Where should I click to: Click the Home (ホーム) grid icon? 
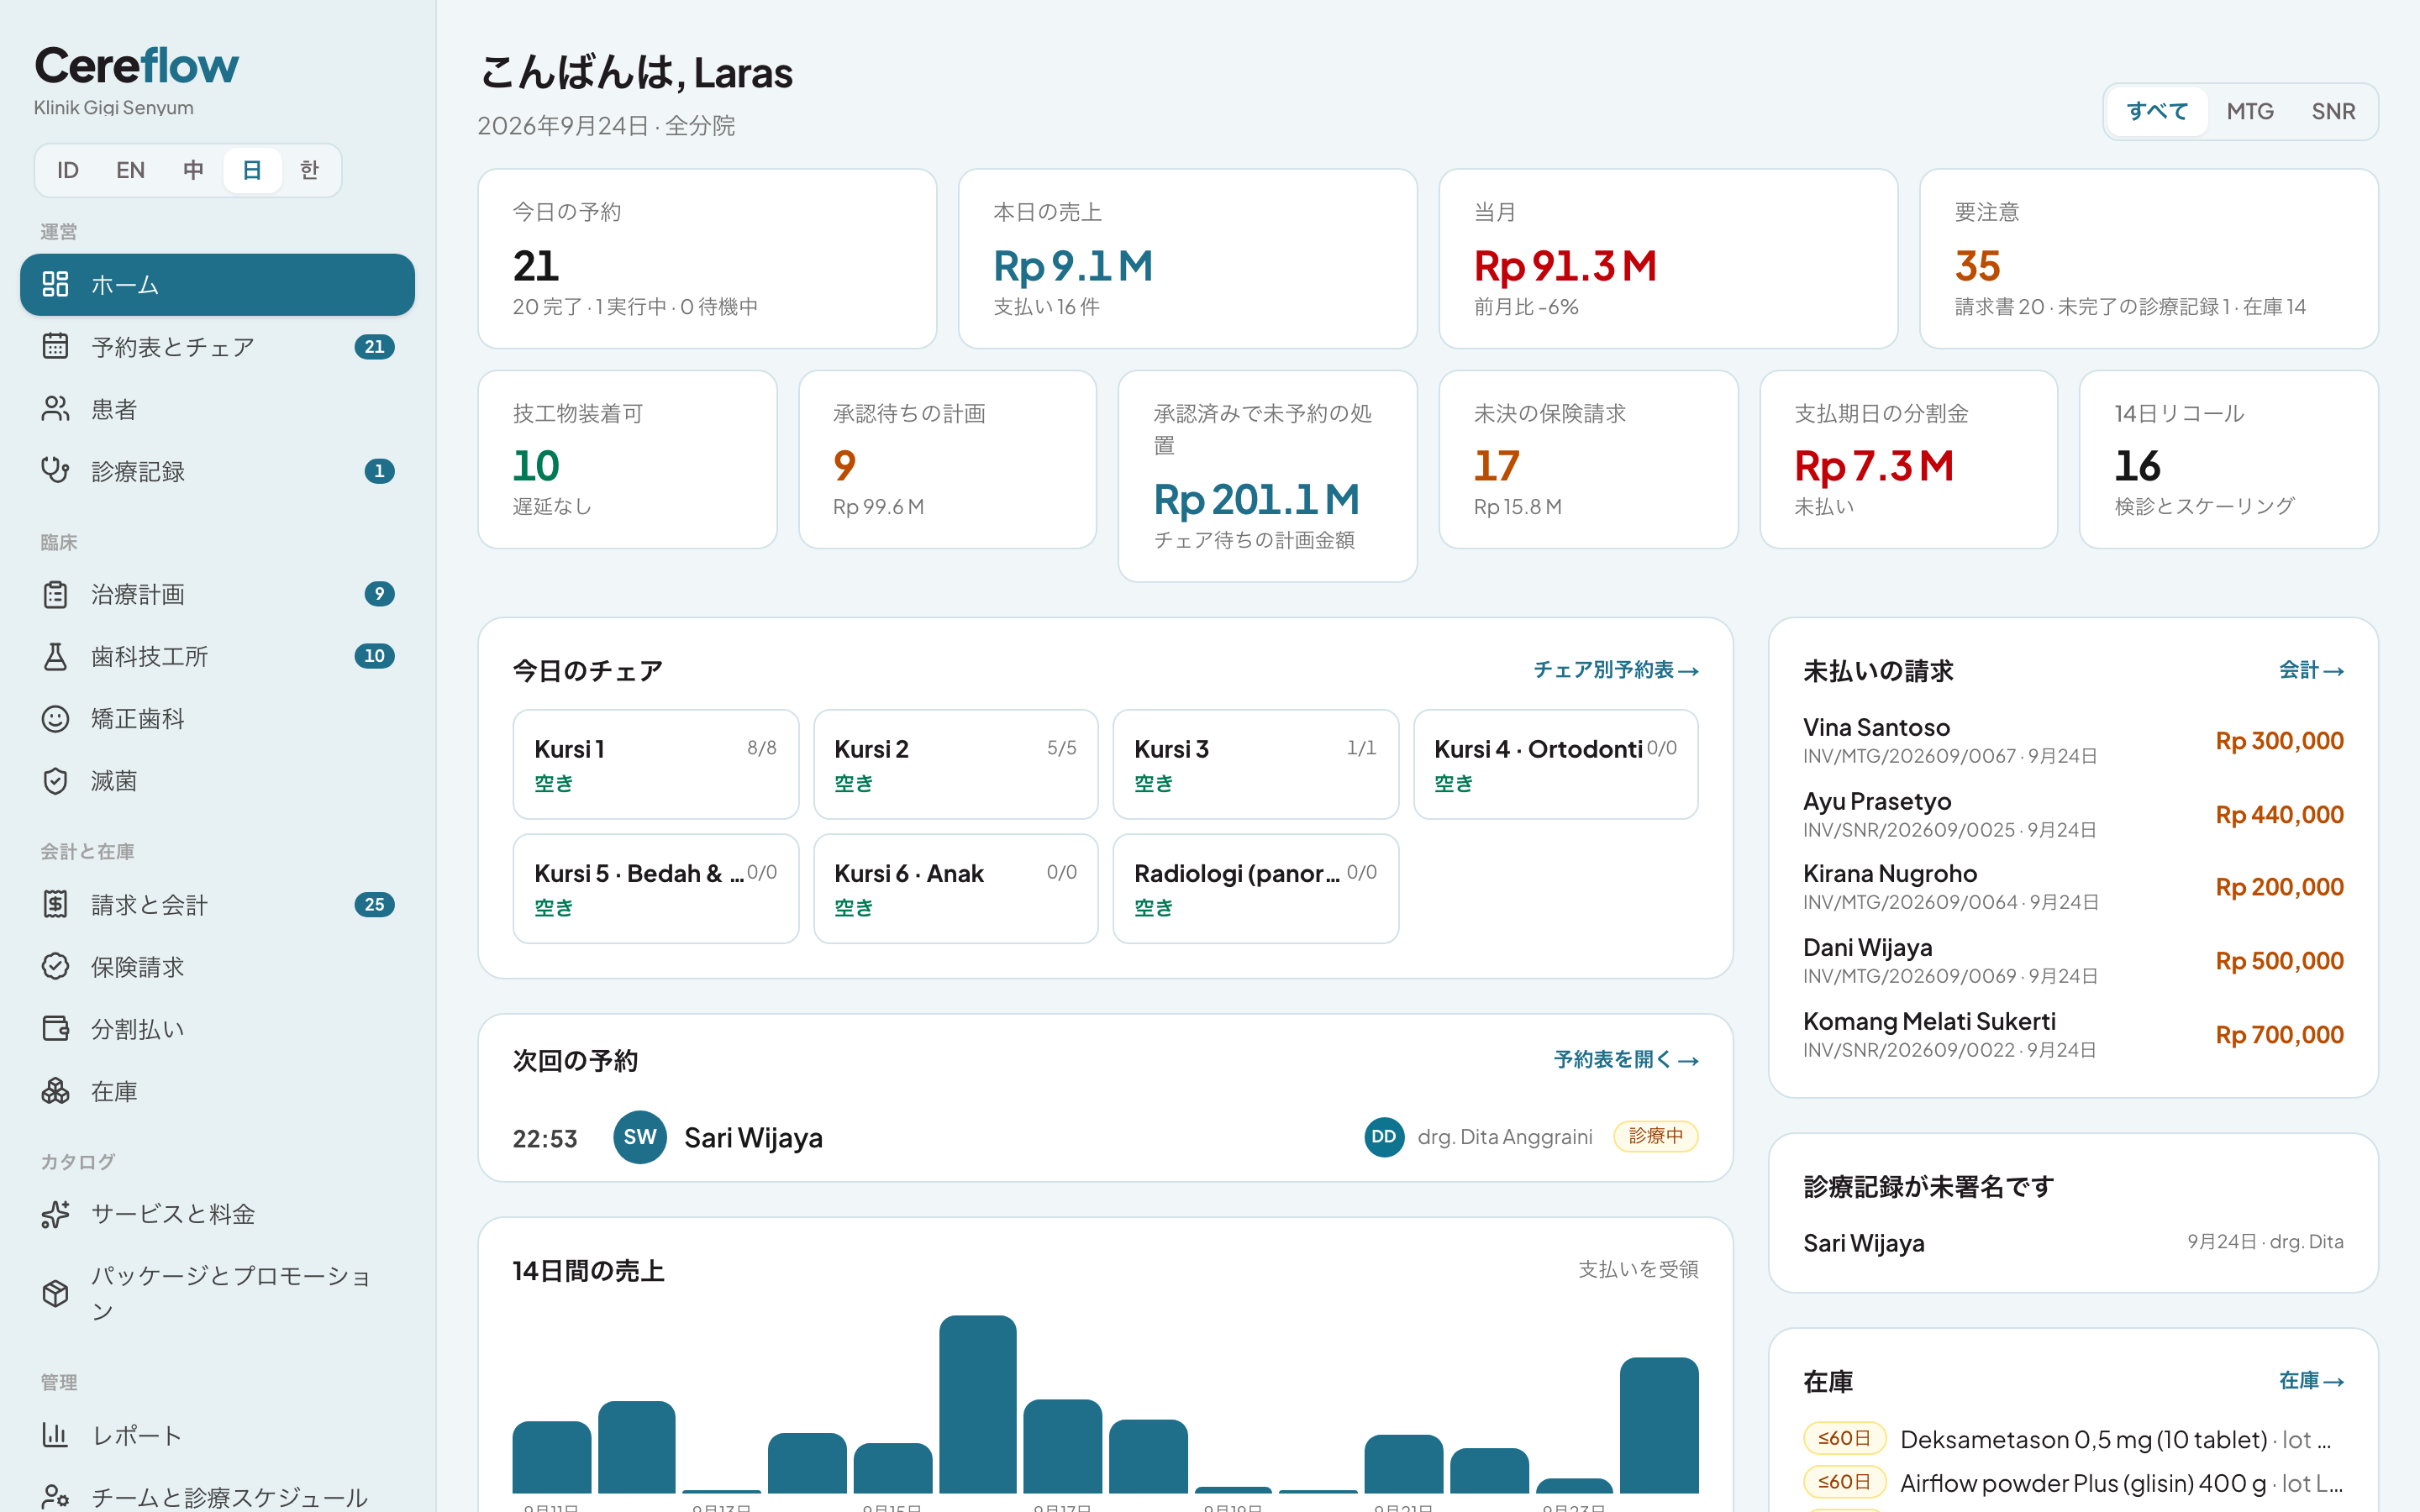[x=55, y=285]
